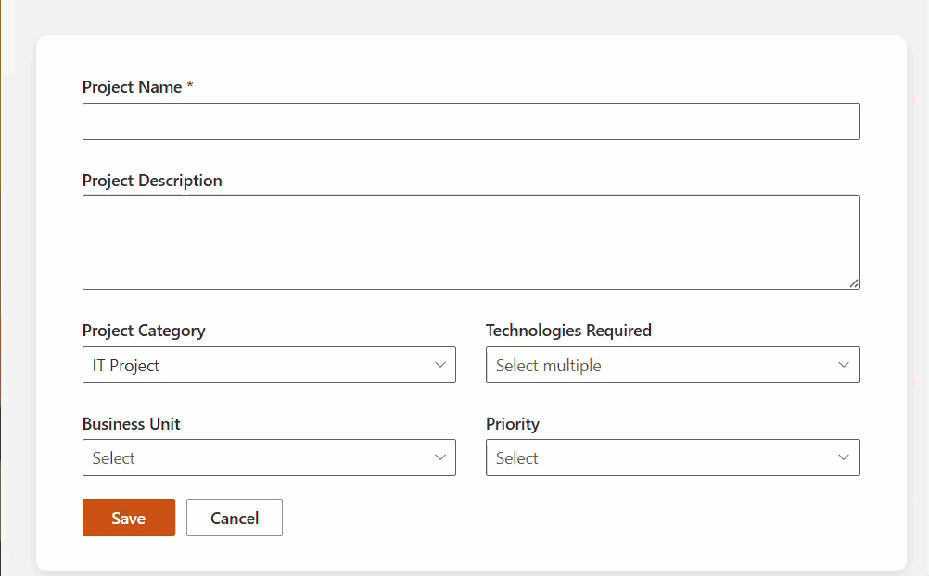Open the Technologies Required multi-select dropdown
Screen dimensions: 929x576
click(x=672, y=365)
